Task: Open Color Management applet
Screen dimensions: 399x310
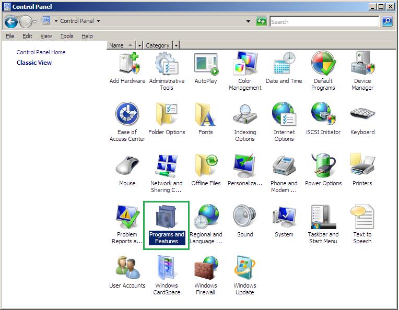Action: (x=245, y=64)
